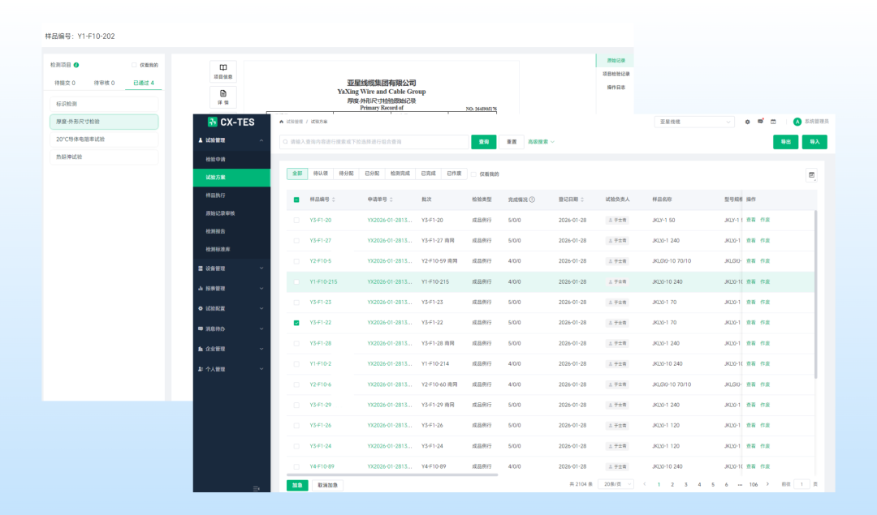Click the settings gear icon in header
Screen dimensions: 877x515
(x=748, y=122)
